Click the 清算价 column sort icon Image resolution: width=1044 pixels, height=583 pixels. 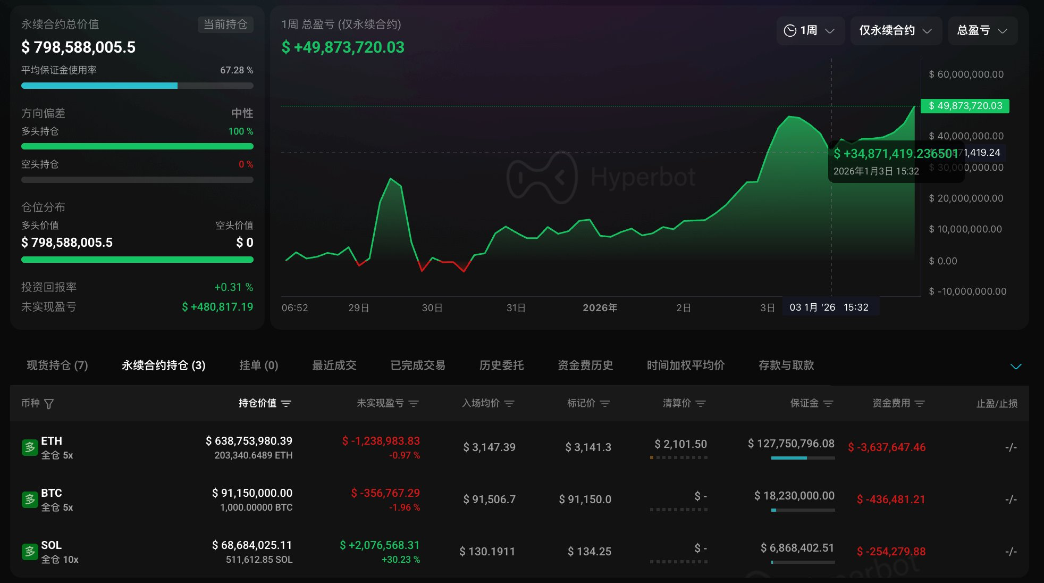(x=701, y=404)
